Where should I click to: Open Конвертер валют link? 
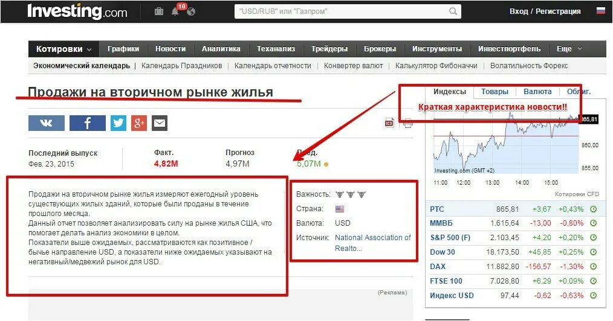click(354, 66)
